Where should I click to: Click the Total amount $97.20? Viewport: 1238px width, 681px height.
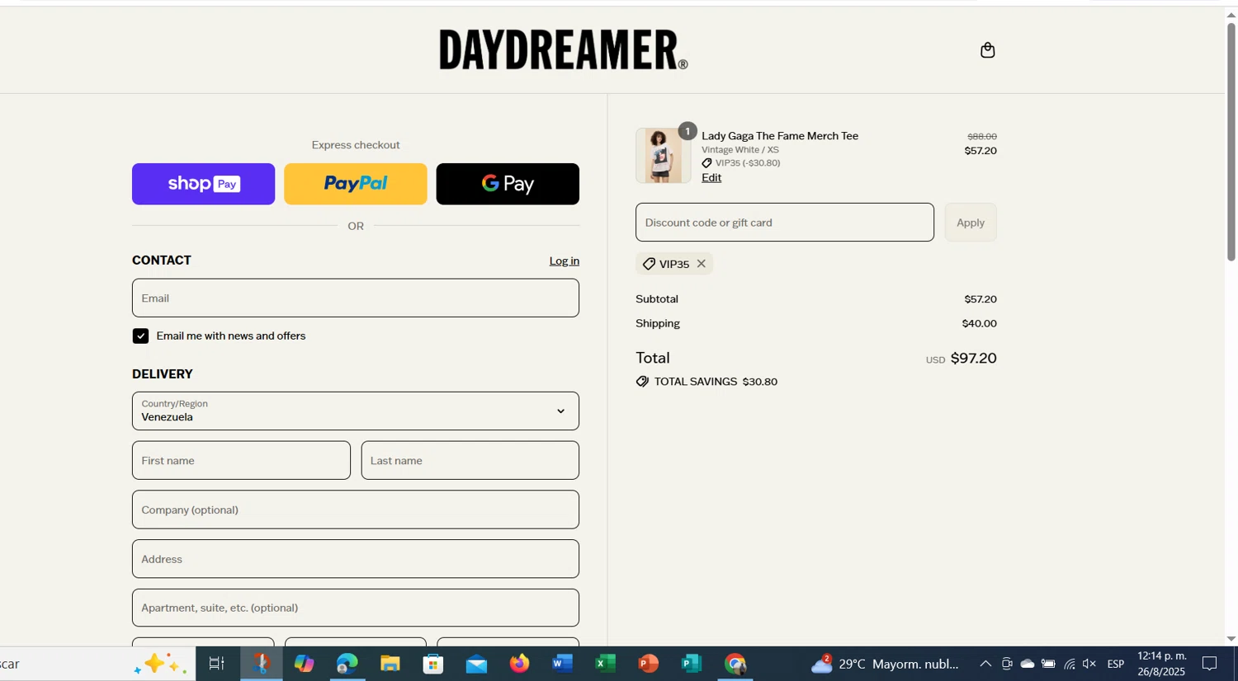tap(973, 358)
